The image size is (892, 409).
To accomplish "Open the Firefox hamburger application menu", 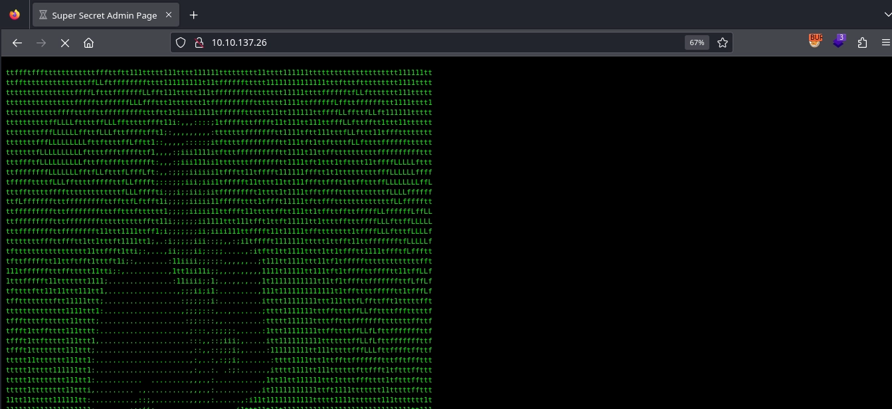I will pos(885,42).
